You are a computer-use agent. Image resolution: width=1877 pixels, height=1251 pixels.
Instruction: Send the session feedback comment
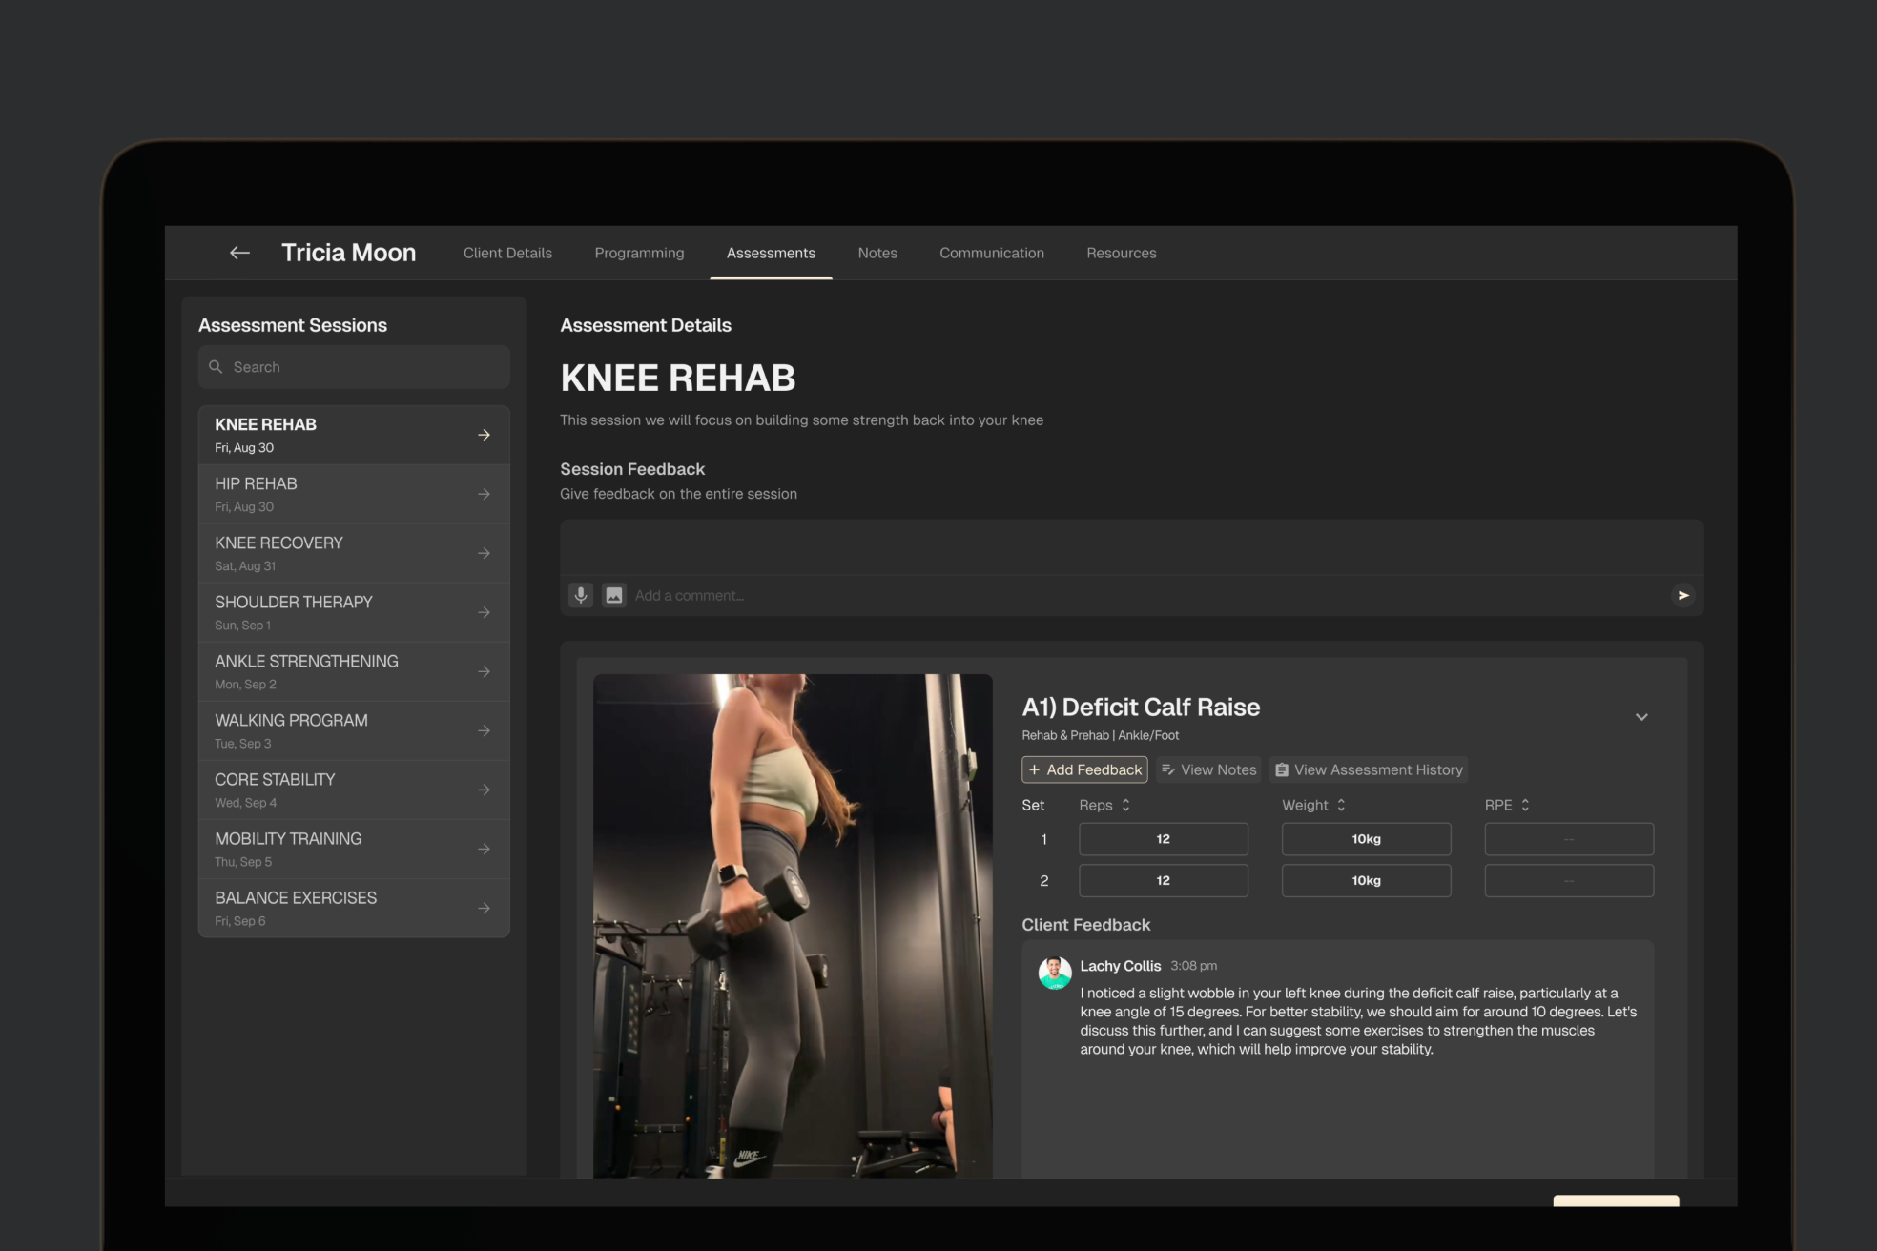1683,595
